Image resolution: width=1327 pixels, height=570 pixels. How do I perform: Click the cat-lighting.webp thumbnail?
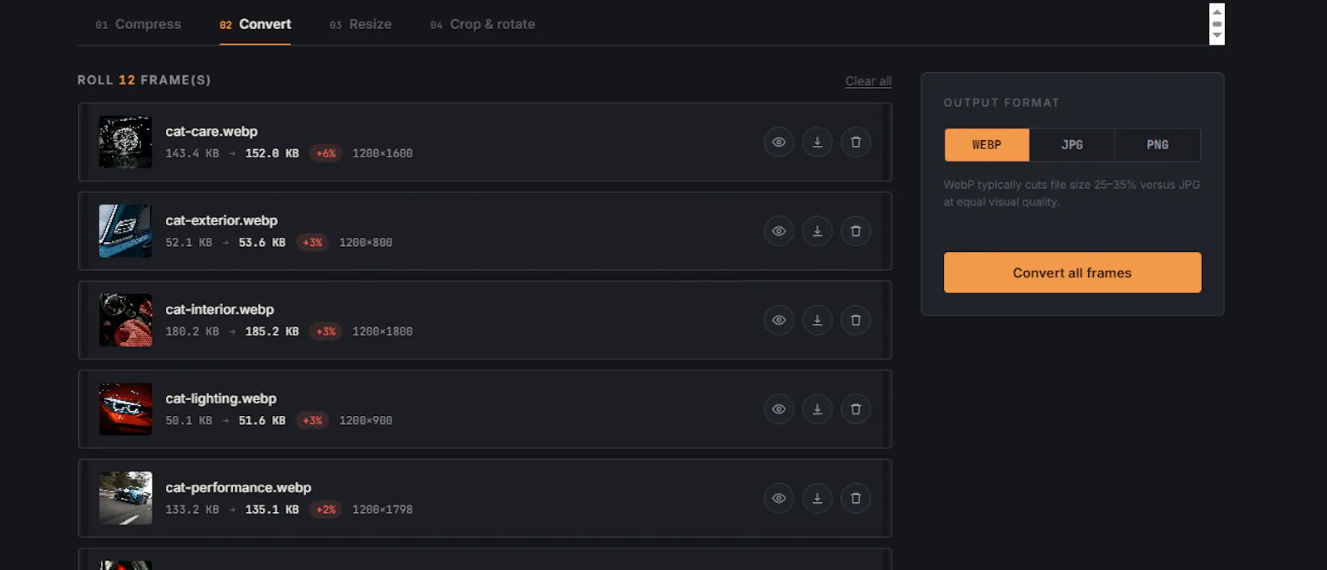pos(125,409)
